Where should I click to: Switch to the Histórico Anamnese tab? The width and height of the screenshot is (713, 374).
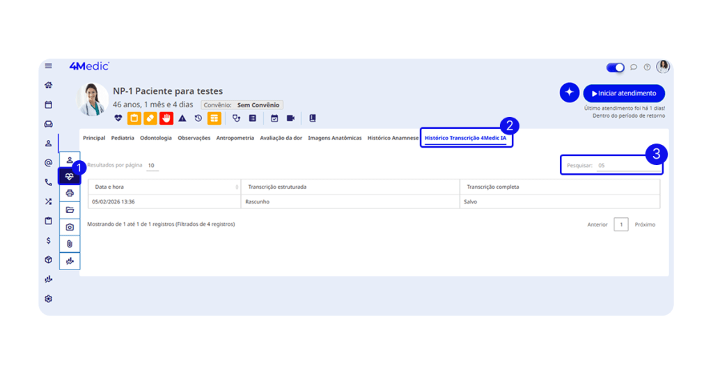[x=393, y=138]
